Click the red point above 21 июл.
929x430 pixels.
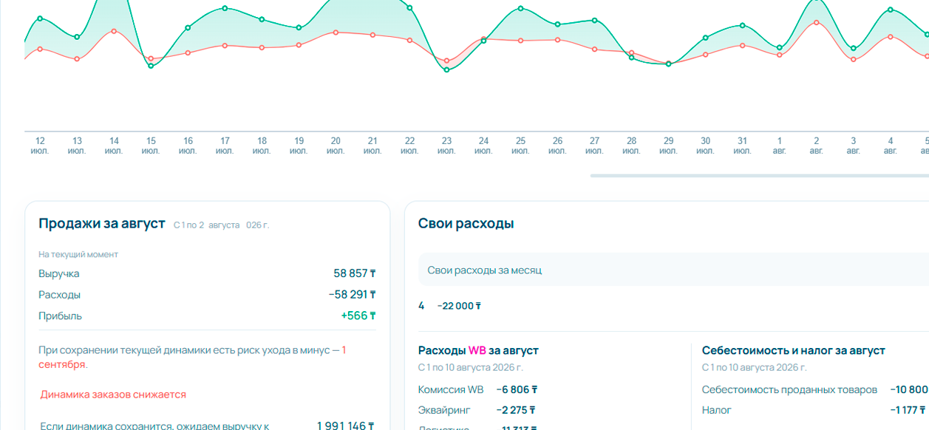tap(372, 35)
